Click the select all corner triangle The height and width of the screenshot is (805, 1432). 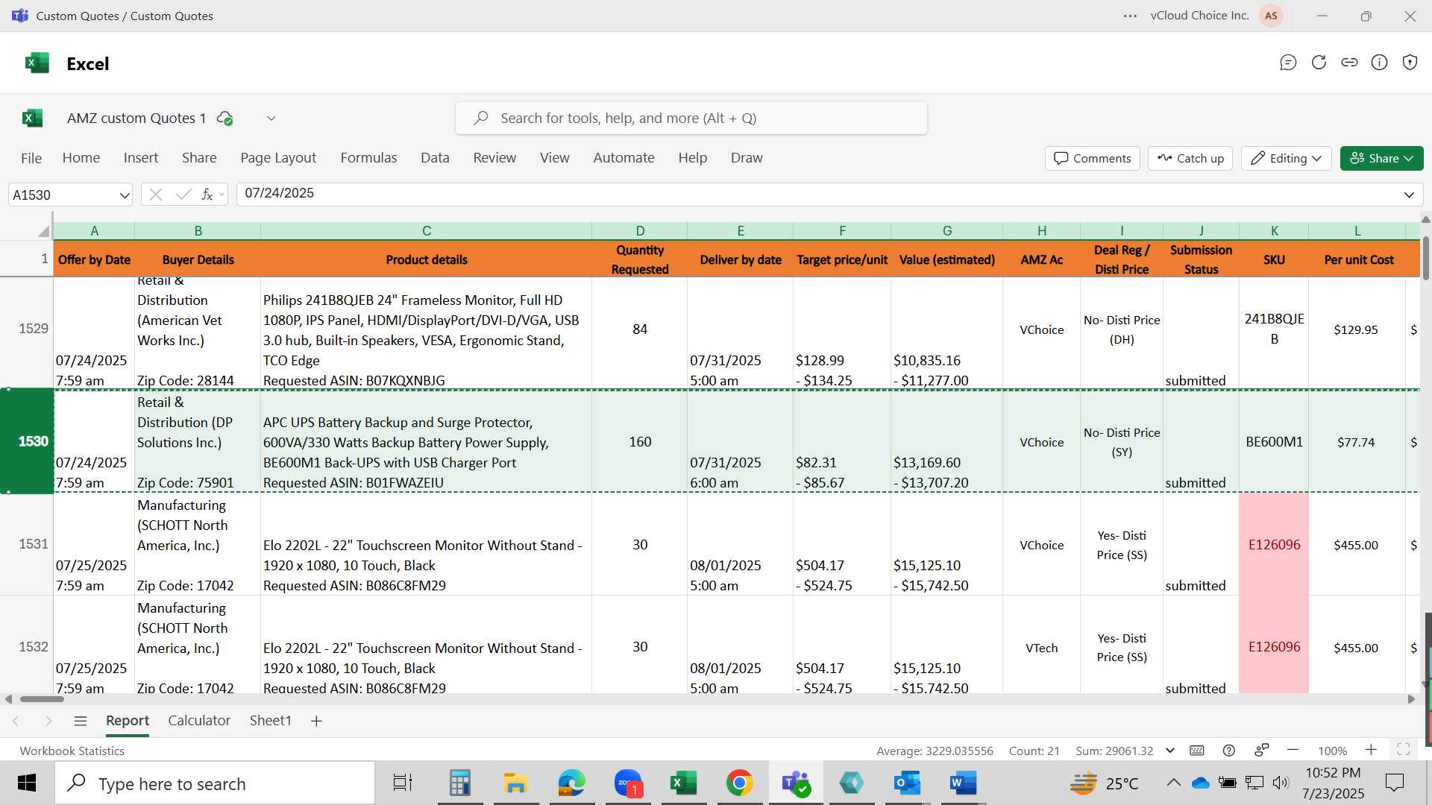point(44,231)
